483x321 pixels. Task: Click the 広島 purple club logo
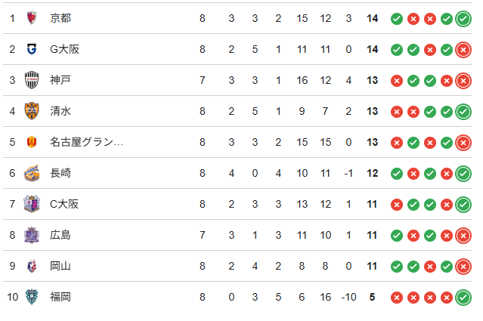(32, 235)
